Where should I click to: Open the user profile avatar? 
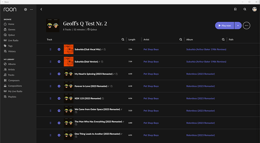point(254,9)
